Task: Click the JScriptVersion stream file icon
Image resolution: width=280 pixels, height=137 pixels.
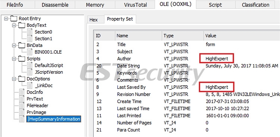Action: click(29, 72)
